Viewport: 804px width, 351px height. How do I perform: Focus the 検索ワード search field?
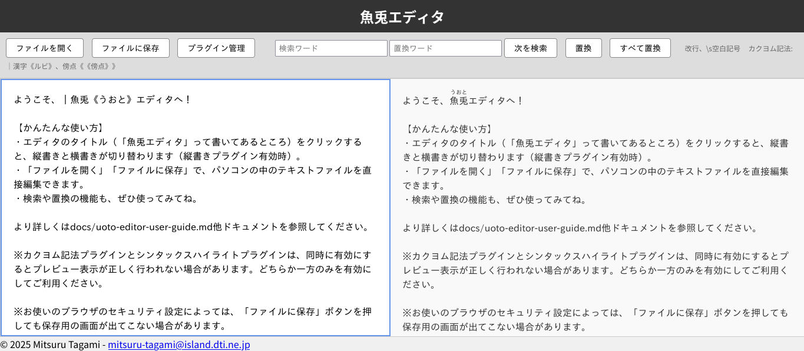(330, 48)
